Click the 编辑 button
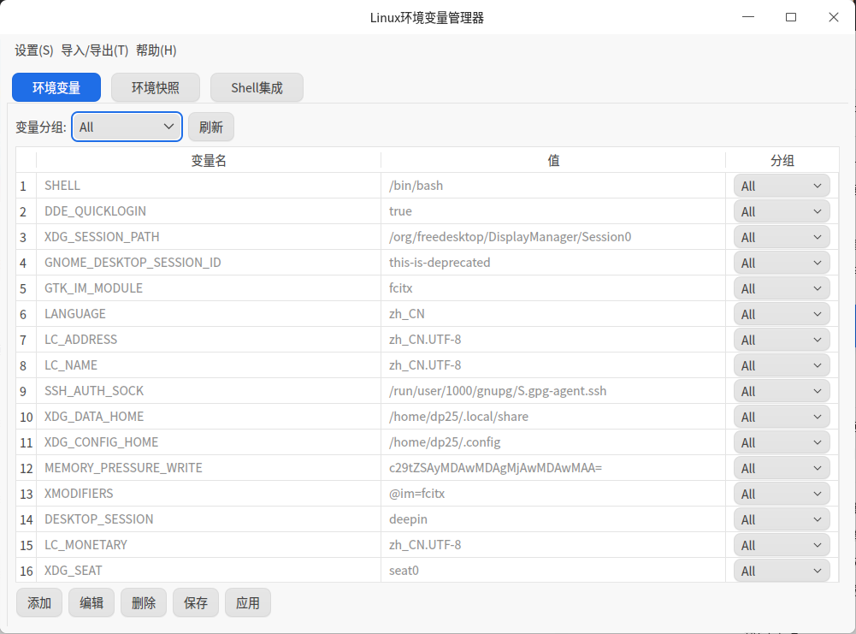Image resolution: width=856 pixels, height=634 pixels. tap(92, 603)
